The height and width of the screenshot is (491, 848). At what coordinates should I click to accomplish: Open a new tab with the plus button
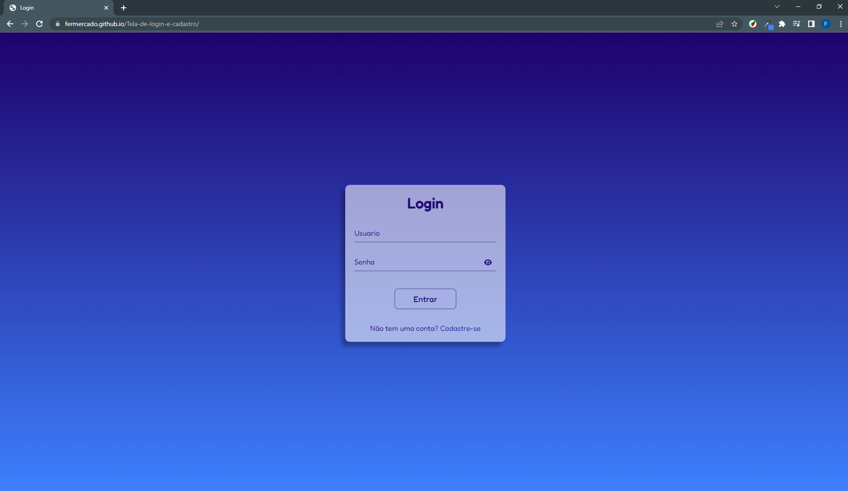(x=124, y=8)
